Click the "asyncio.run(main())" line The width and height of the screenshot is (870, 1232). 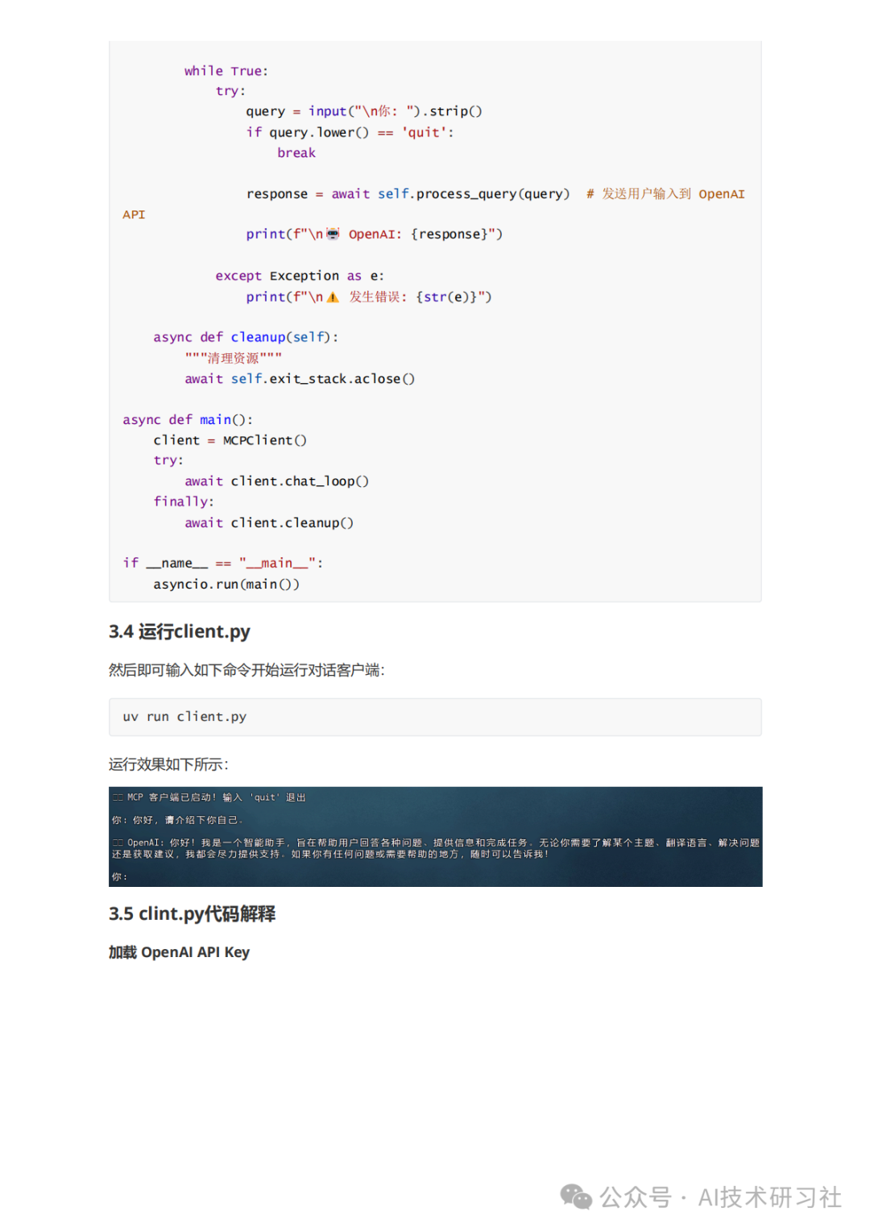226,584
